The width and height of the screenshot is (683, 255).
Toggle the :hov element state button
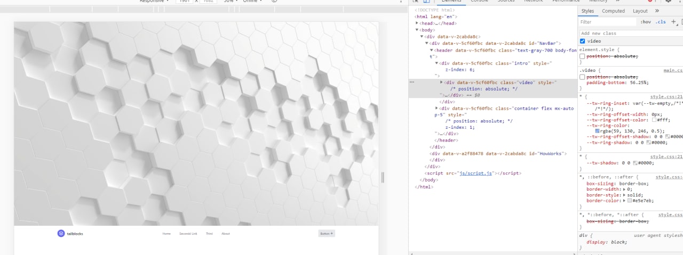click(646, 22)
